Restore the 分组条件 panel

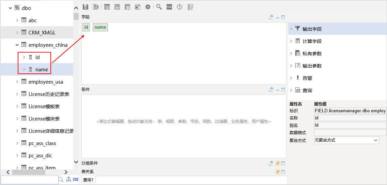pyautogui.click(x=277, y=163)
